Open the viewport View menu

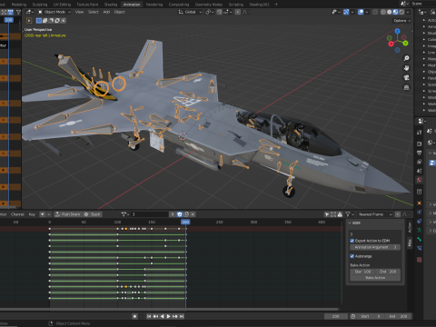79,12
